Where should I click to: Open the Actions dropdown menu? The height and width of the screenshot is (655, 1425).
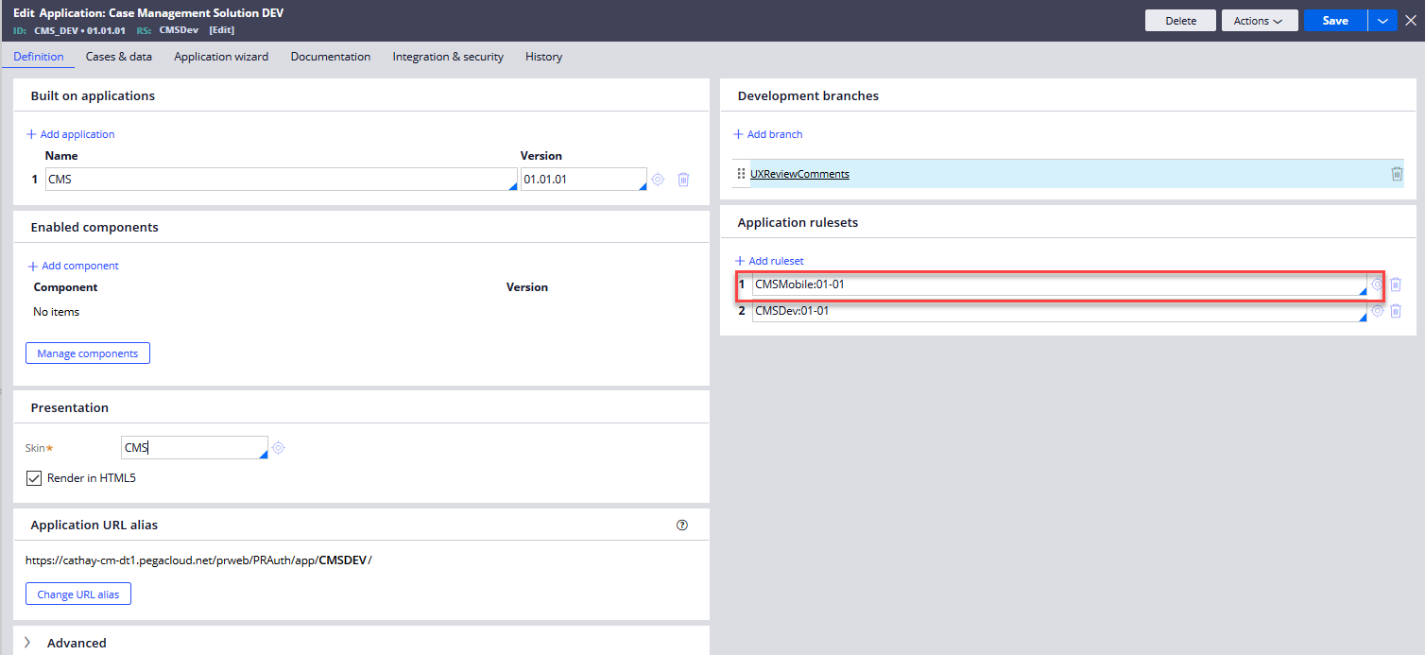point(1259,21)
